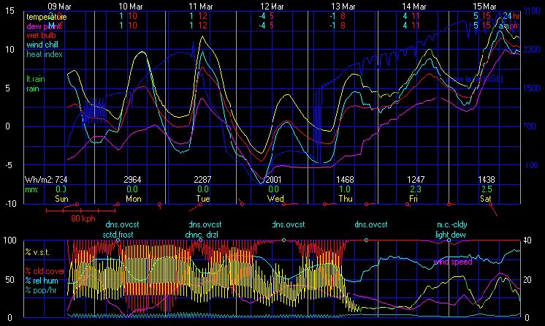This screenshot has height=326, width=545.
Task: Select the Wh/m2 value 2001
Action: (x=273, y=180)
